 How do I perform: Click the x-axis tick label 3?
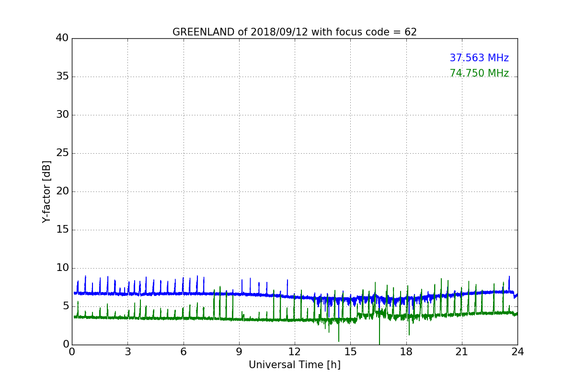point(127,352)
